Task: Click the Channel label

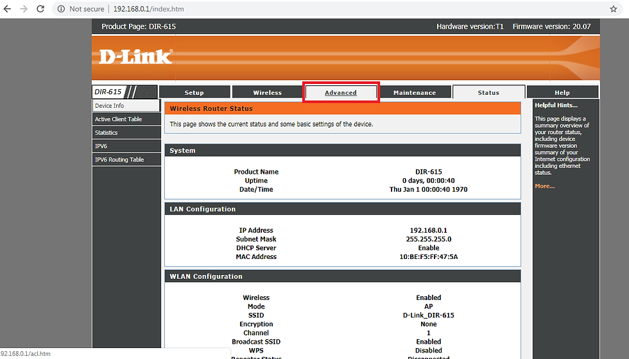Action: (x=256, y=333)
